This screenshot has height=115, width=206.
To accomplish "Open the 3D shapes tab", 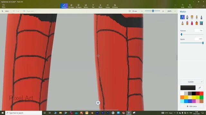I will point(79,6).
